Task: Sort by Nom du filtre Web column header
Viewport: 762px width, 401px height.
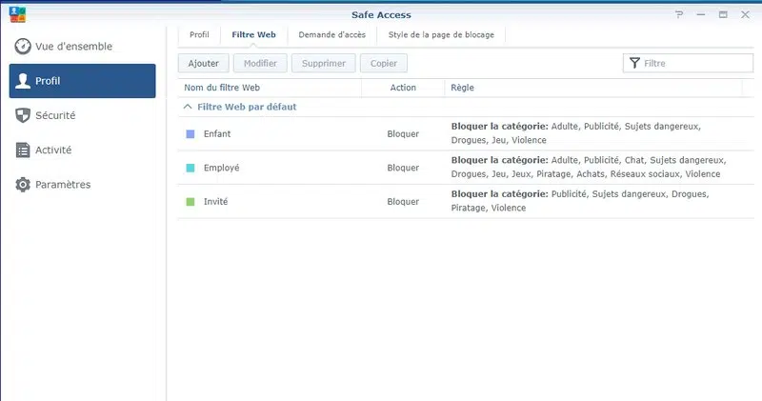Action: coord(270,88)
